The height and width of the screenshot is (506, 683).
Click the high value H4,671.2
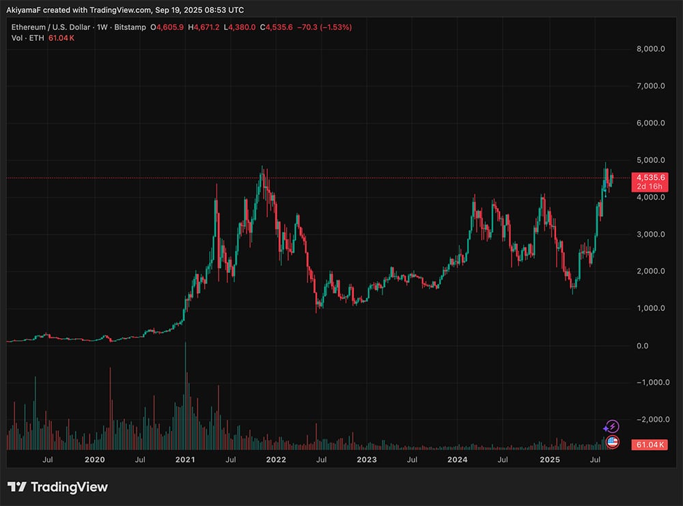point(204,27)
